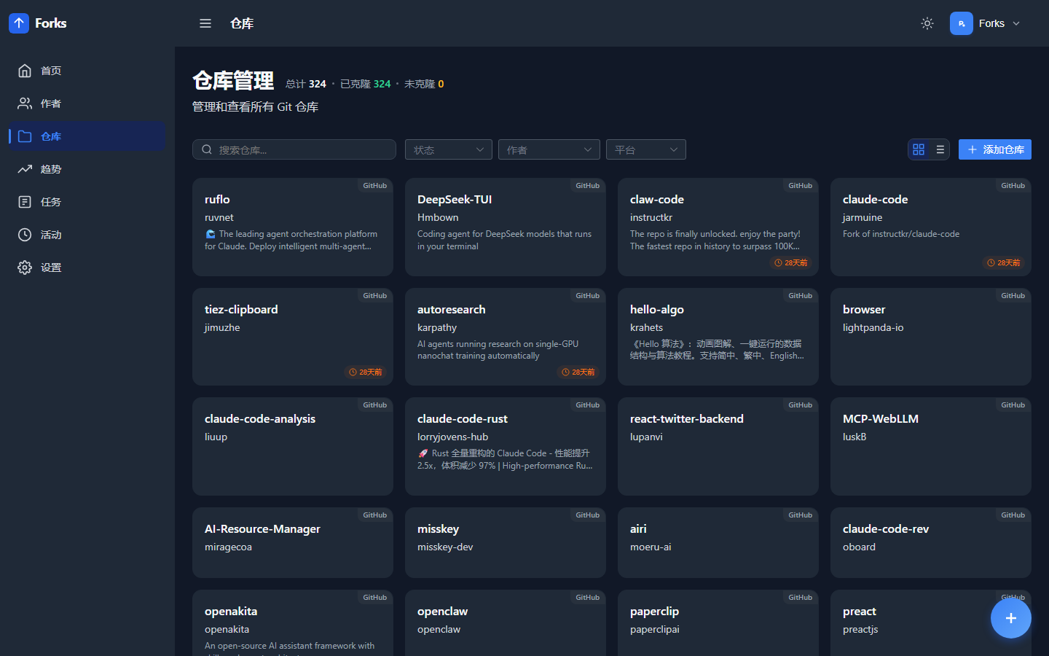Go to 首页 in the sidebar

pyautogui.click(x=87, y=71)
